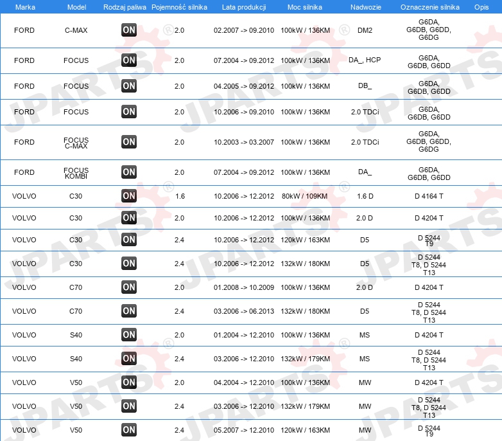Screen dimensions: 502x441
Task: Click the 1.6 engine capacity cell
Action: pyautogui.click(x=180, y=196)
